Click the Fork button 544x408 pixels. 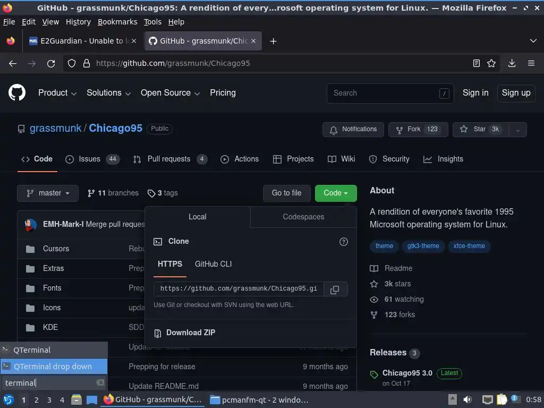tap(418, 130)
